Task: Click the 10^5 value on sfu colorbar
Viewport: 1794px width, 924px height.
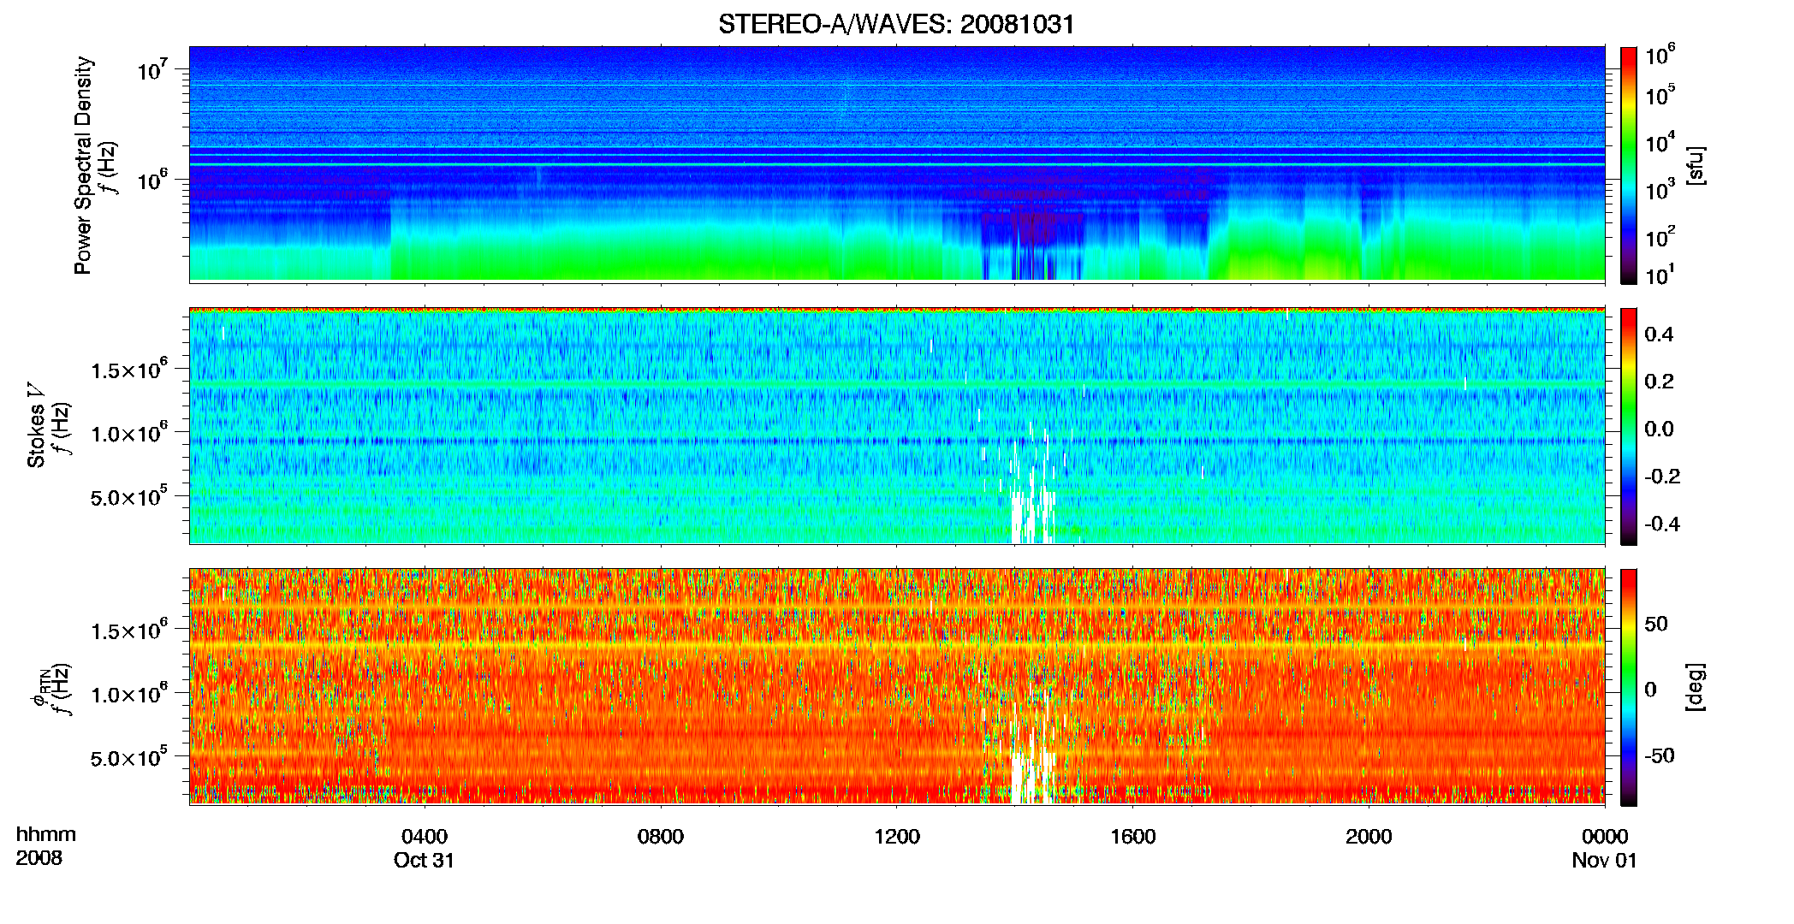Action: click(x=1660, y=95)
